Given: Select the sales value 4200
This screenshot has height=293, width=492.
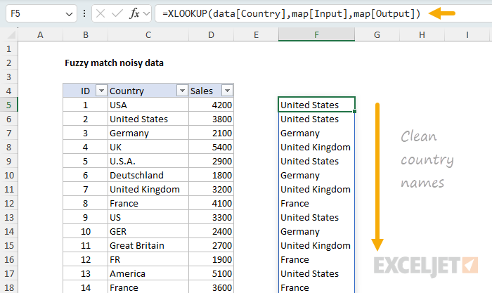Looking at the screenshot, I should point(211,105).
